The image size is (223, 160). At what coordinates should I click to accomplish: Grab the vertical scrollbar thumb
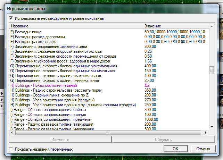pos(212,70)
